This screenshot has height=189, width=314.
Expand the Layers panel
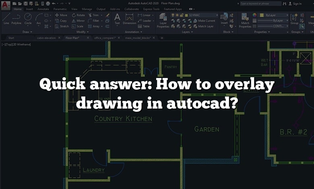coord(187,32)
